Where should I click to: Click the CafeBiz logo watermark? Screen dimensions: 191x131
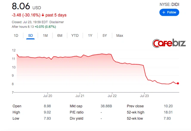pos(169,44)
